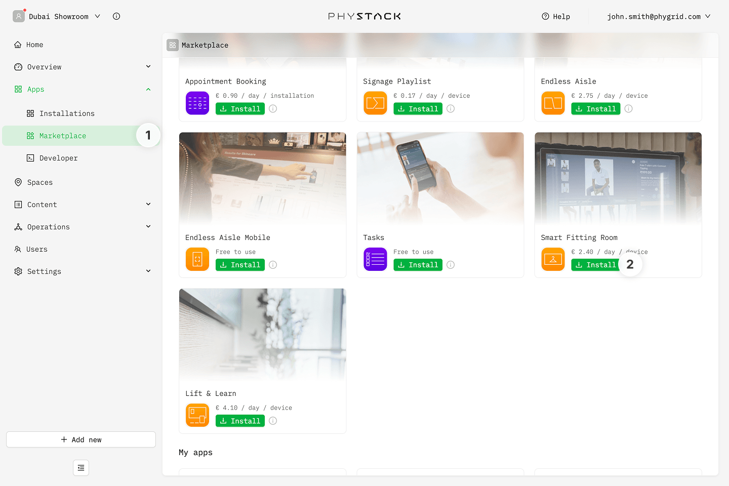Select Marketplace in the sidebar
Image resolution: width=729 pixels, height=486 pixels.
pos(81,136)
